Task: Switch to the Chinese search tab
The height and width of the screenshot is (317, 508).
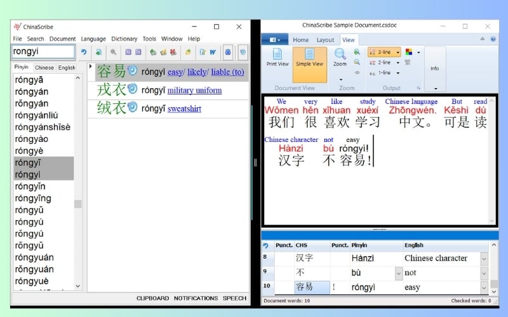Action: [x=44, y=68]
